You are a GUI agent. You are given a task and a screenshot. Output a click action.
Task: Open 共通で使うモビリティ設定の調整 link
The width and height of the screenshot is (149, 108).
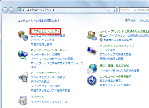51,90
